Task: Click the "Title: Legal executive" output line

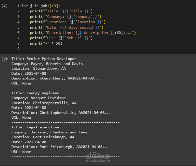Action: pos(35,127)
